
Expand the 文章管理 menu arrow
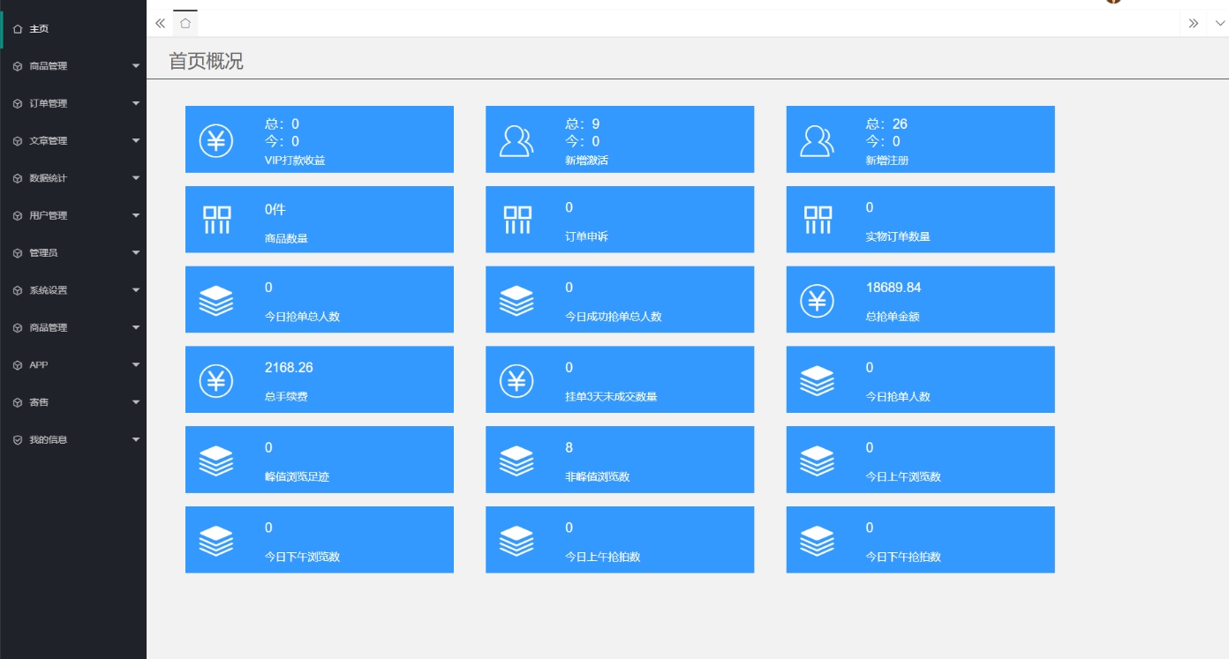tap(136, 140)
